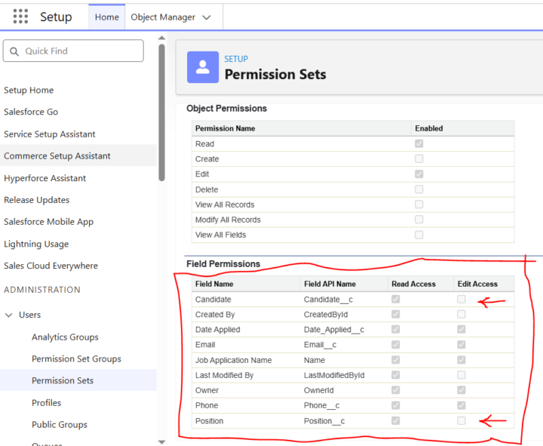Open Hyperforce Assistant

44,178
